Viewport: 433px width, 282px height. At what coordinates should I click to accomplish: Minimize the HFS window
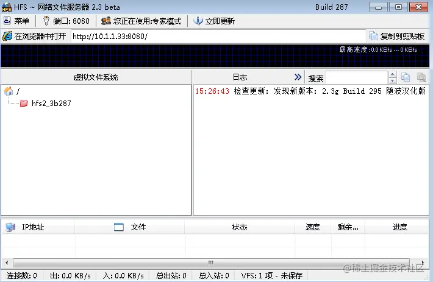coord(378,7)
